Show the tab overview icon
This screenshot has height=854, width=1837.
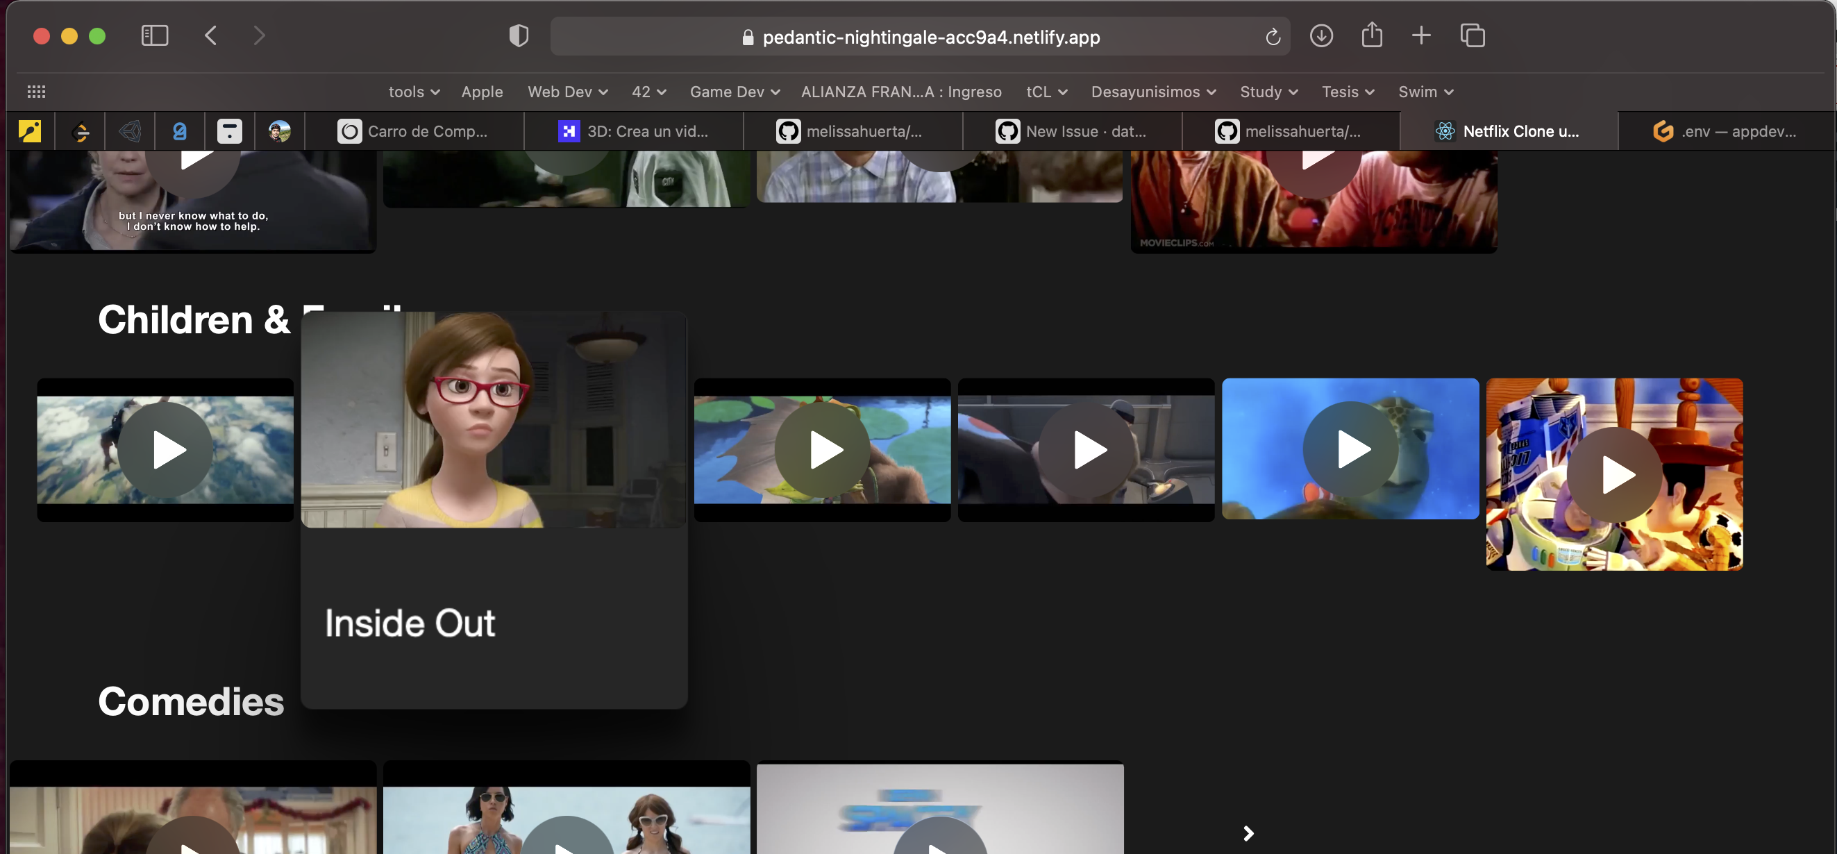click(1472, 35)
